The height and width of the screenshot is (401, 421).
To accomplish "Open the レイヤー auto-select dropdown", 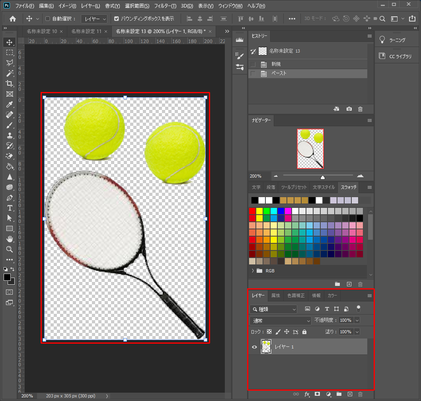I will pos(94,19).
